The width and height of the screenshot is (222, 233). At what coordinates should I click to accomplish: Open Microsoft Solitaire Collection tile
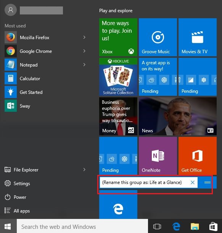coord(118,77)
